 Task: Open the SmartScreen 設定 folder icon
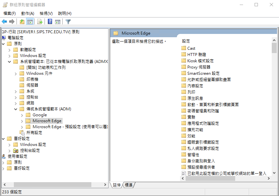click(184, 73)
